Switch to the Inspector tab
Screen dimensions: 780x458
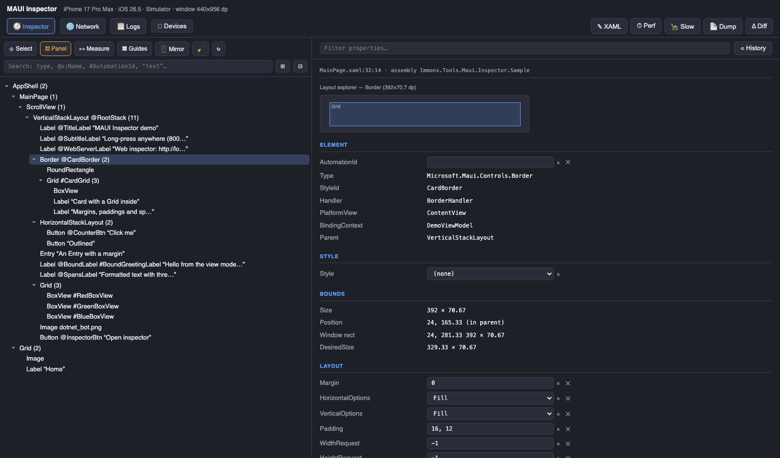pyautogui.click(x=31, y=26)
